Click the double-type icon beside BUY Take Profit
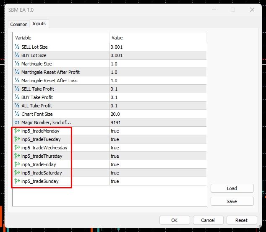Image resolution: width=266 pixels, height=232 pixels. tap(17, 97)
